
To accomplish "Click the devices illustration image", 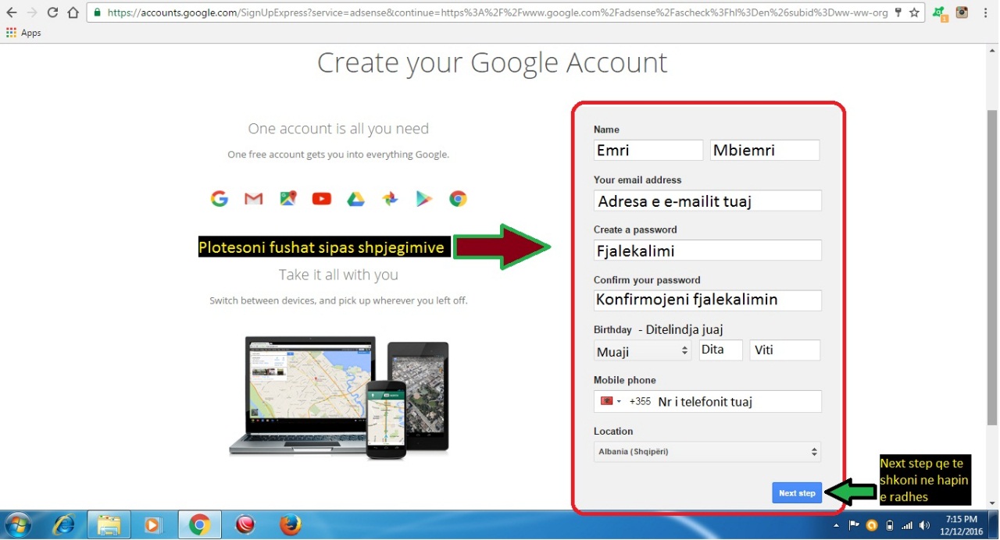I will pyautogui.click(x=339, y=396).
